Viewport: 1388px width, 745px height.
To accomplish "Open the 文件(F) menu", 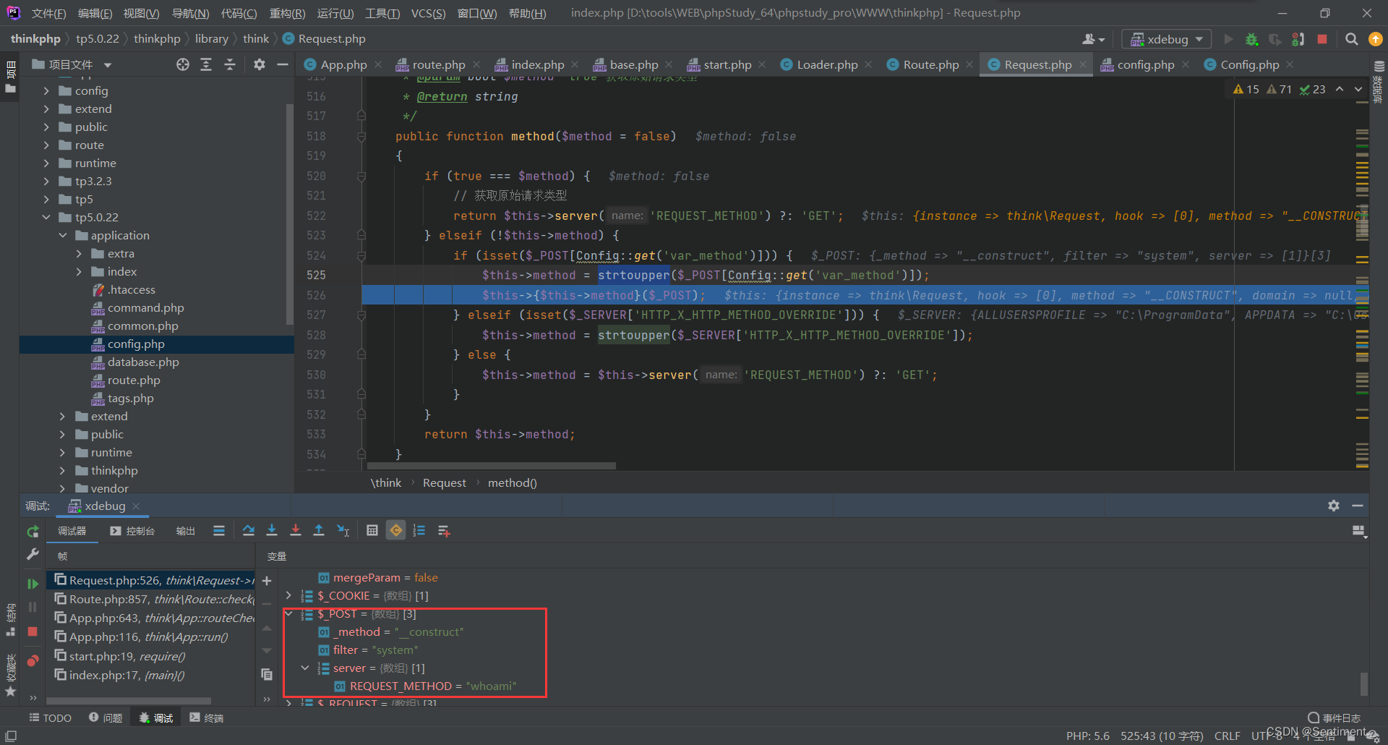I will coord(48,13).
